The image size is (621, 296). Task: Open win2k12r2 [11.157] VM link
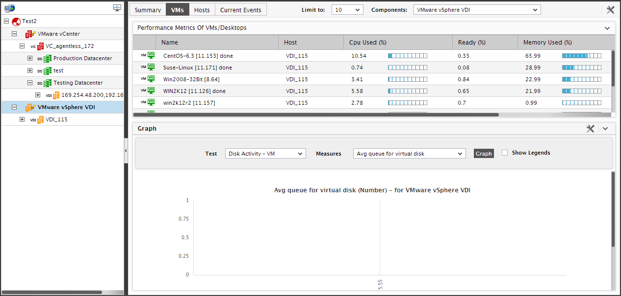tap(189, 103)
